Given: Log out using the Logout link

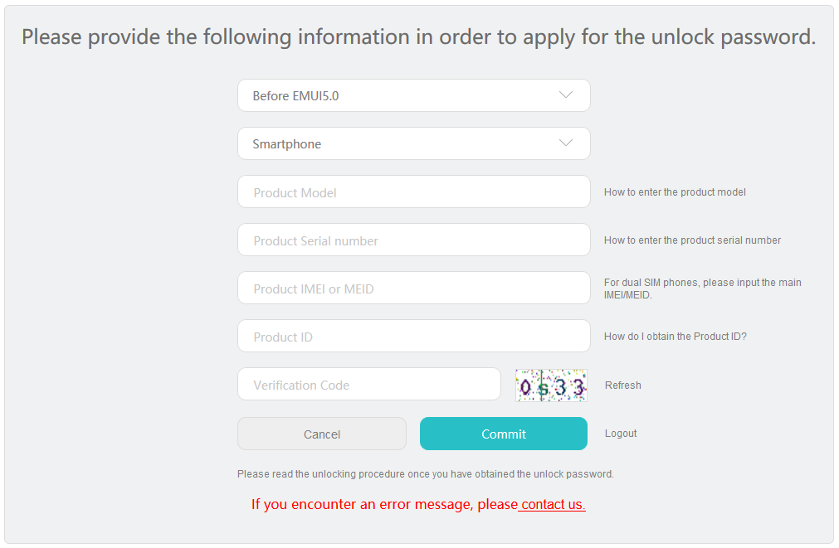Looking at the screenshot, I should [x=621, y=434].
